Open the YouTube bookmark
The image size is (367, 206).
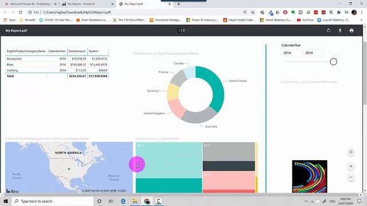(x=305, y=20)
